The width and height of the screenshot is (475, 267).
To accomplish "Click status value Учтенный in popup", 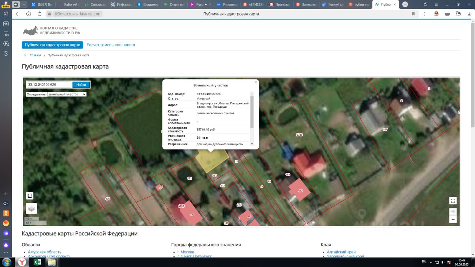I will tap(203, 99).
